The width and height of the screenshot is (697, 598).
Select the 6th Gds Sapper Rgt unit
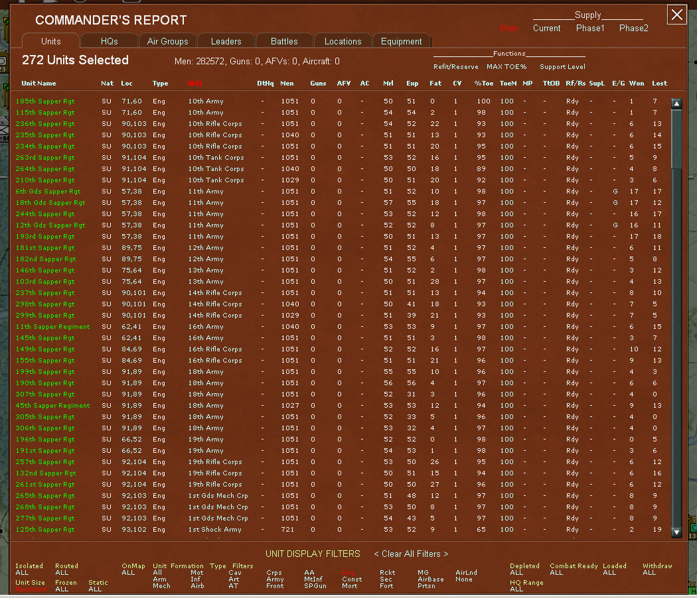click(x=48, y=192)
